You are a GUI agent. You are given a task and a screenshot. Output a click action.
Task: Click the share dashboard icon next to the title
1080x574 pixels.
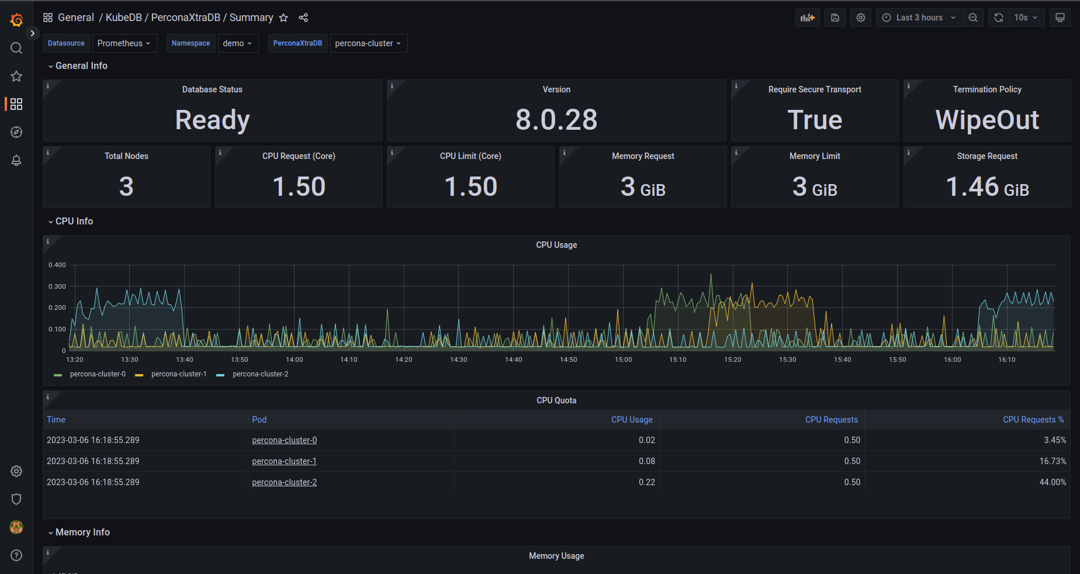point(303,18)
